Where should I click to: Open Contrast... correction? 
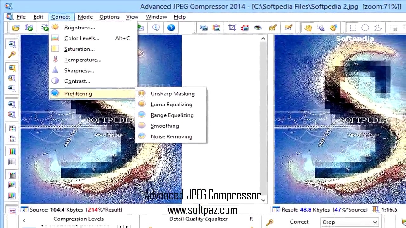point(93,81)
